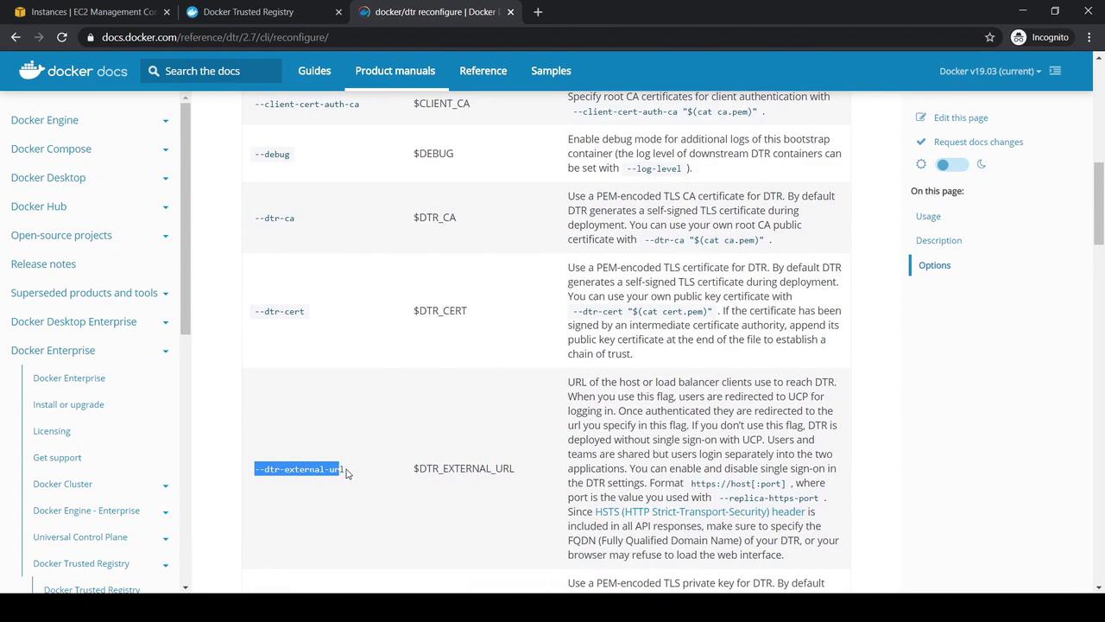Screen dimensions: 1105x622
Task: Expand Docker Engine - Enterprise submenu arrow
Action: [165, 511]
